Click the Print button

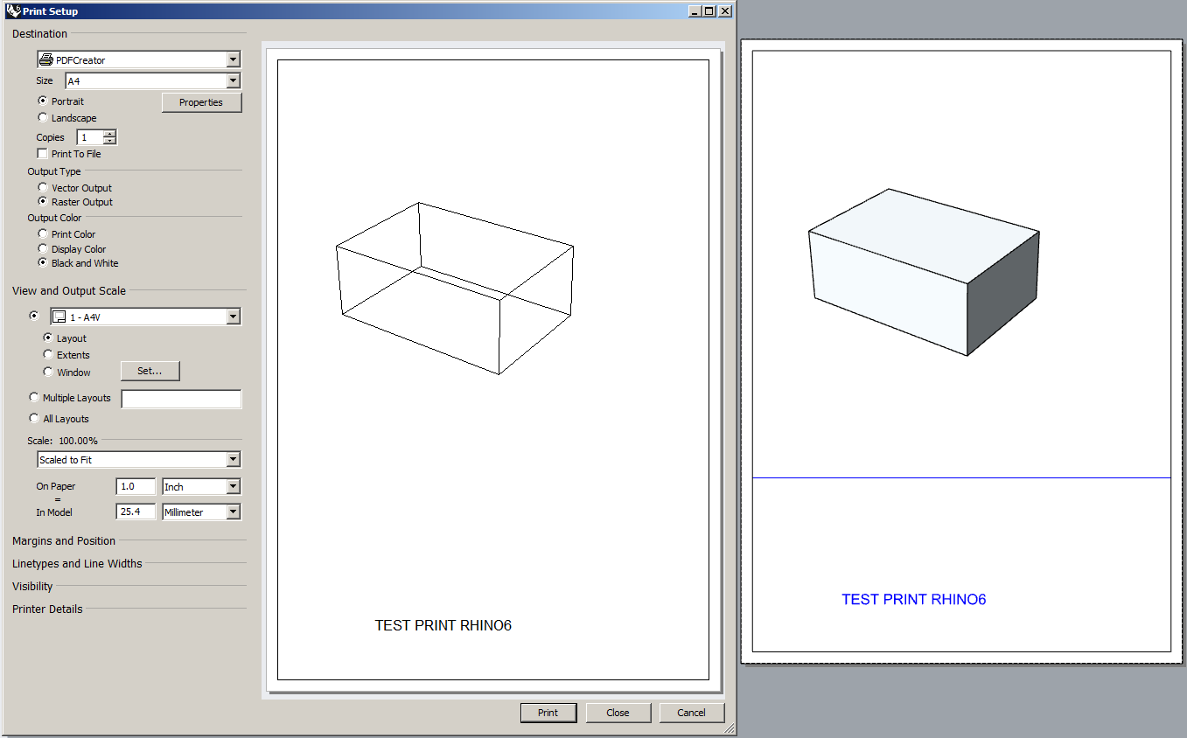pyautogui.click(x=548, y=713)
